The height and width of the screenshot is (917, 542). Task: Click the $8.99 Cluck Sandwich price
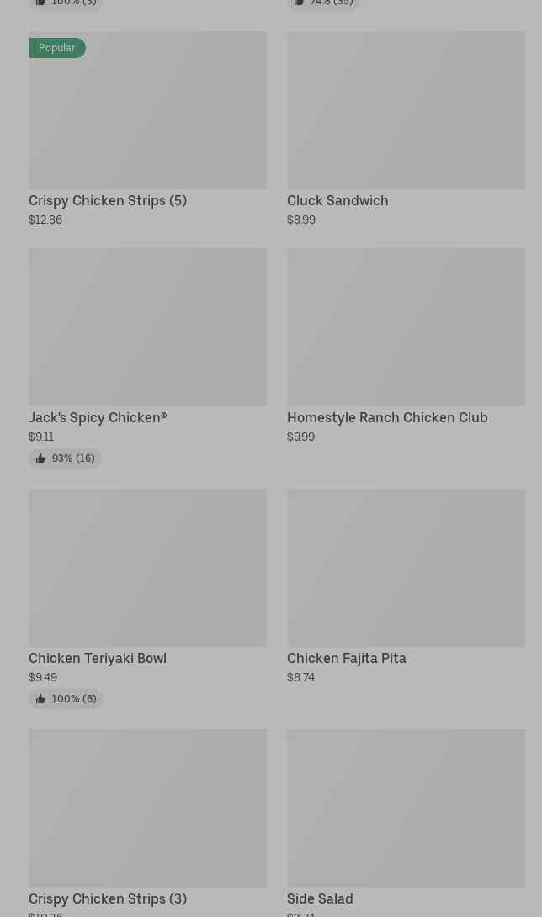click(x=301, y=220)
